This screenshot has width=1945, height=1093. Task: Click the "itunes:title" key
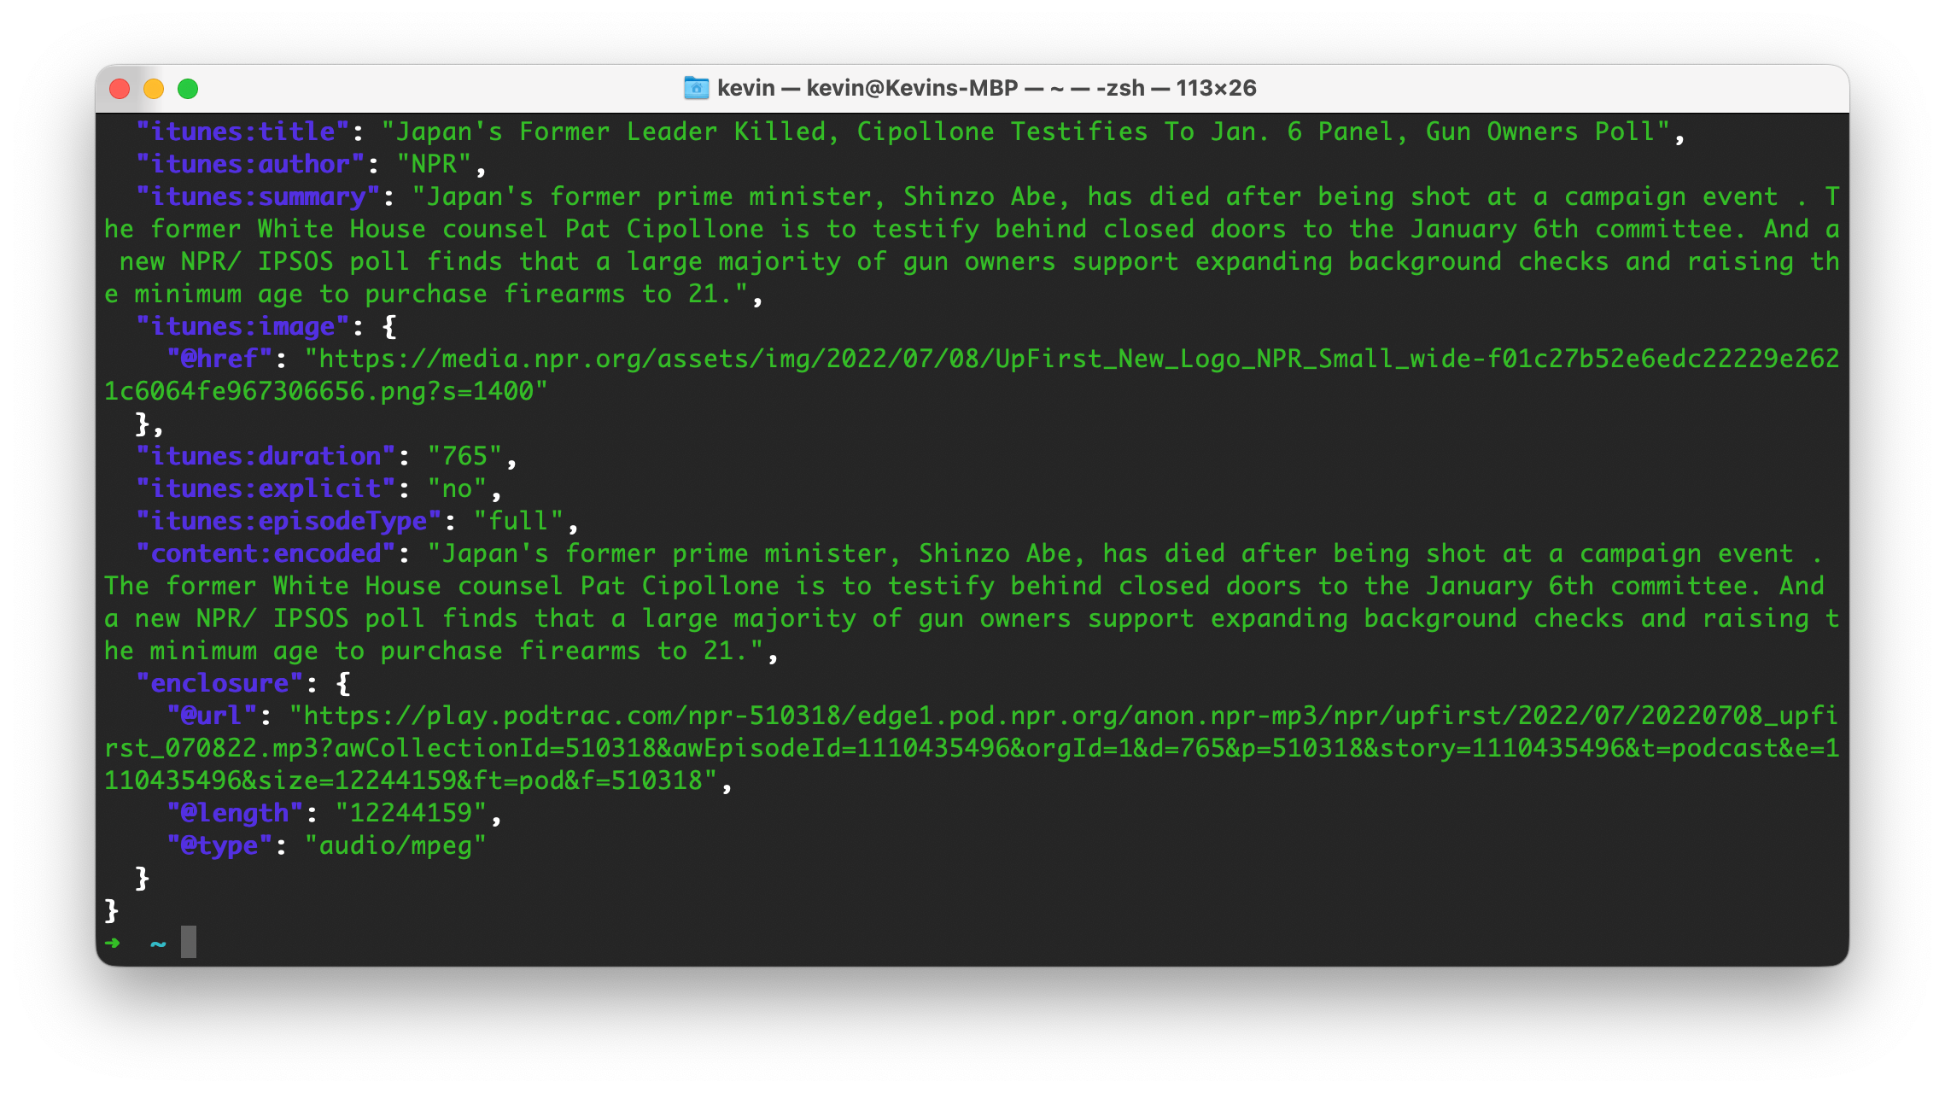click(x=243, y=132)
